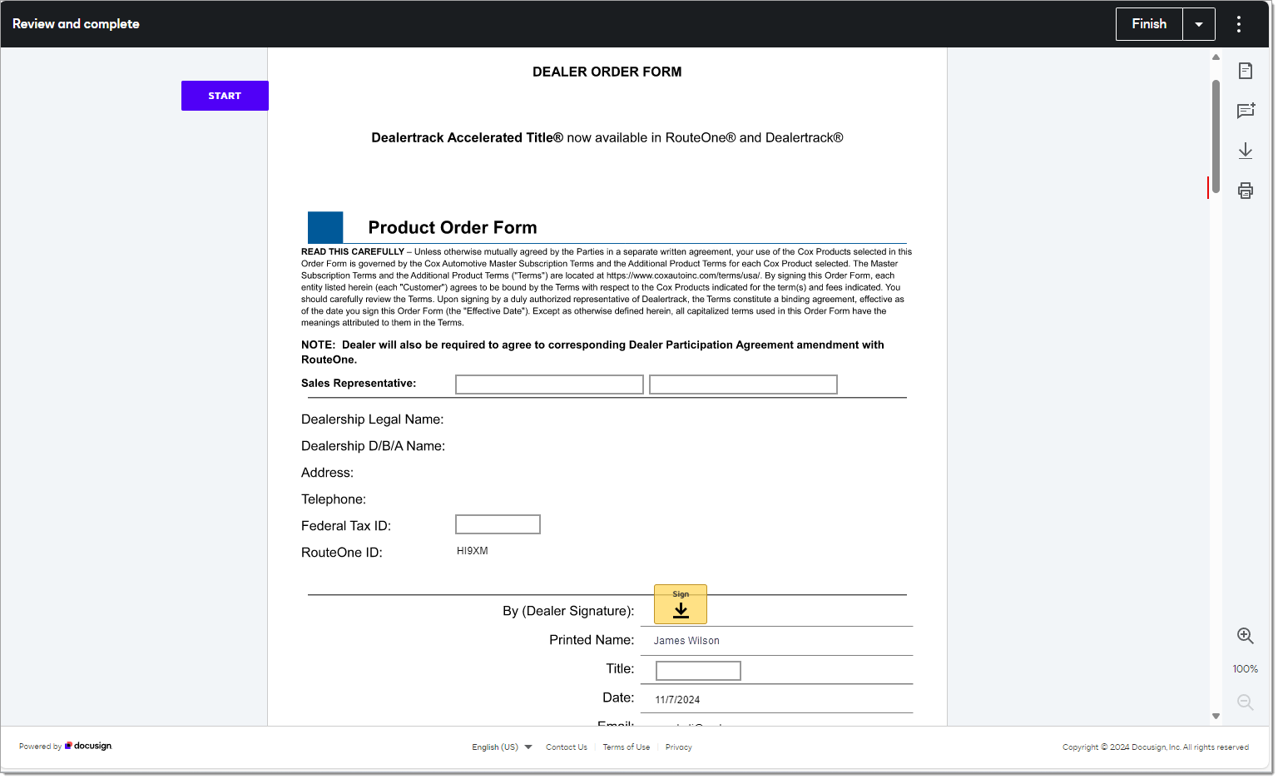Click the zoom out magnifier icon
This screenshot has width=1278, height=779.
tap(1246, 702)
